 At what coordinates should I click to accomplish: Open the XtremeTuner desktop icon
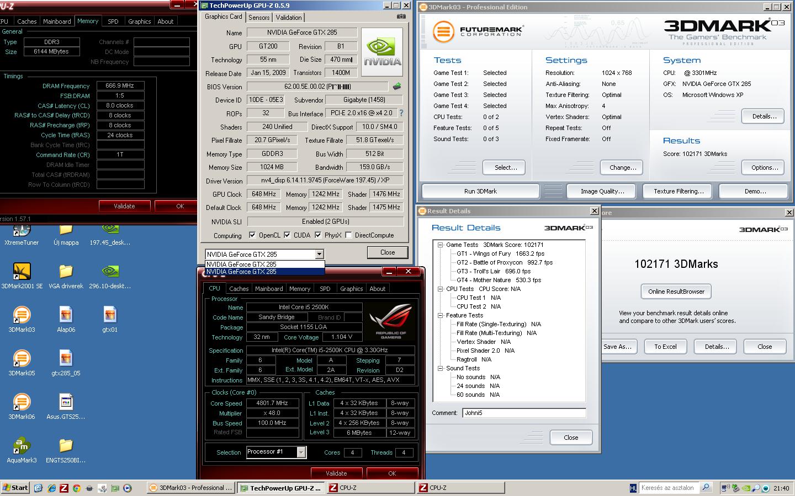(22, 235)
